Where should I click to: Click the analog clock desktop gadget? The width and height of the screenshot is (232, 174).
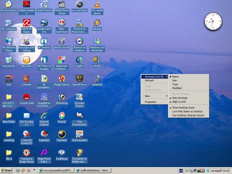213,21
